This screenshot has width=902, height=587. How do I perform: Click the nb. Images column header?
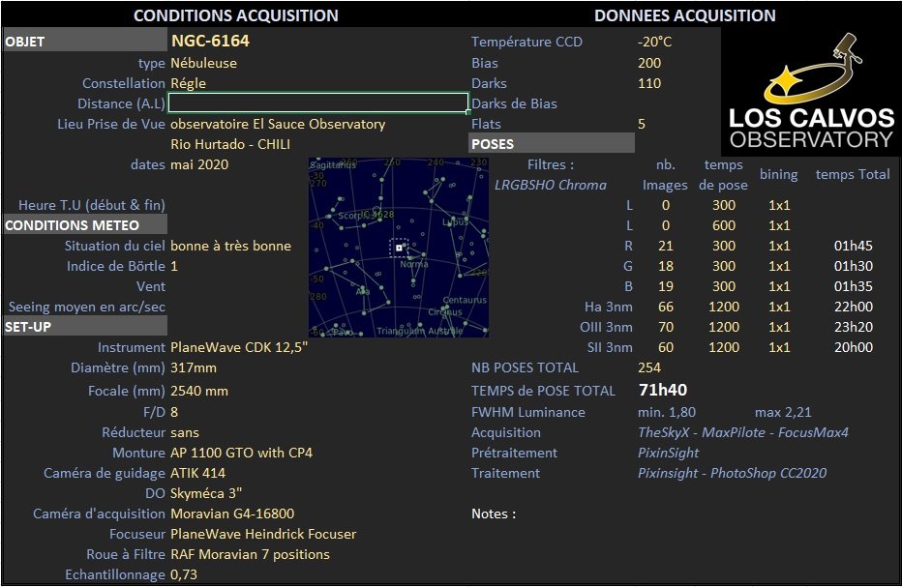point(666,175)
